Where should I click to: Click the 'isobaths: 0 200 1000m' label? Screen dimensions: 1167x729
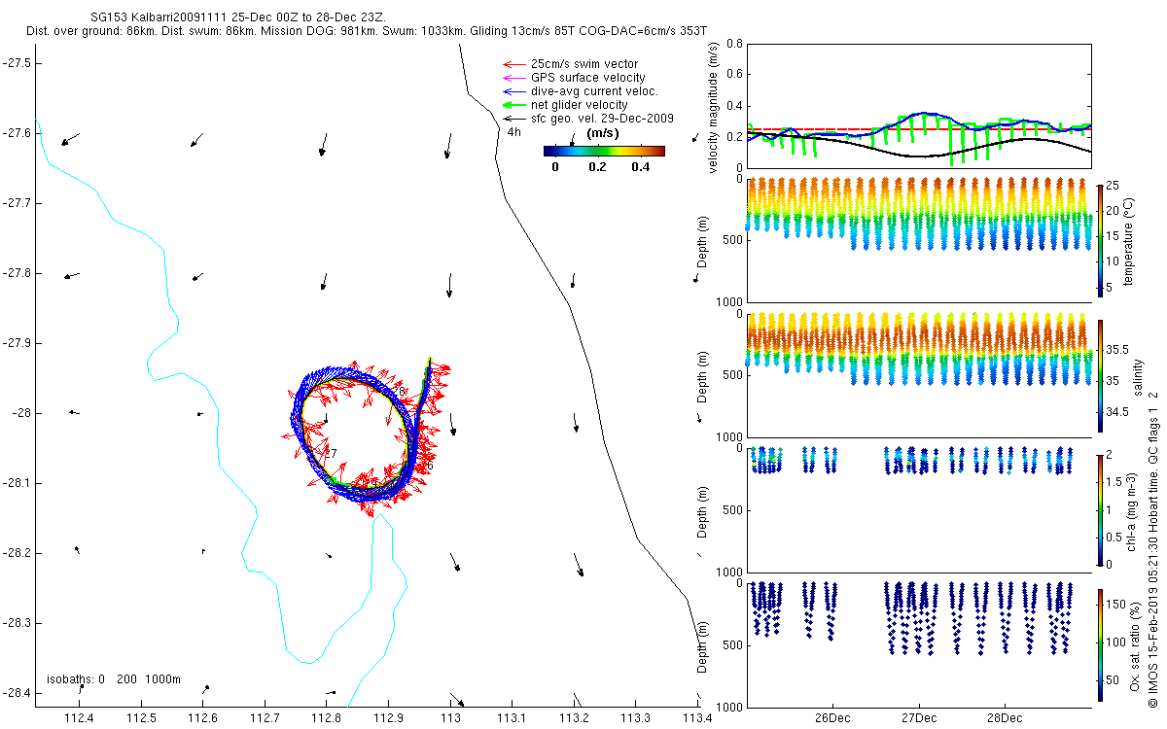113,679
